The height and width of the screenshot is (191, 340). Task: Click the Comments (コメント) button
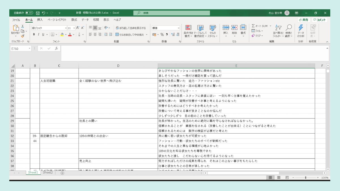pos(320,20)
